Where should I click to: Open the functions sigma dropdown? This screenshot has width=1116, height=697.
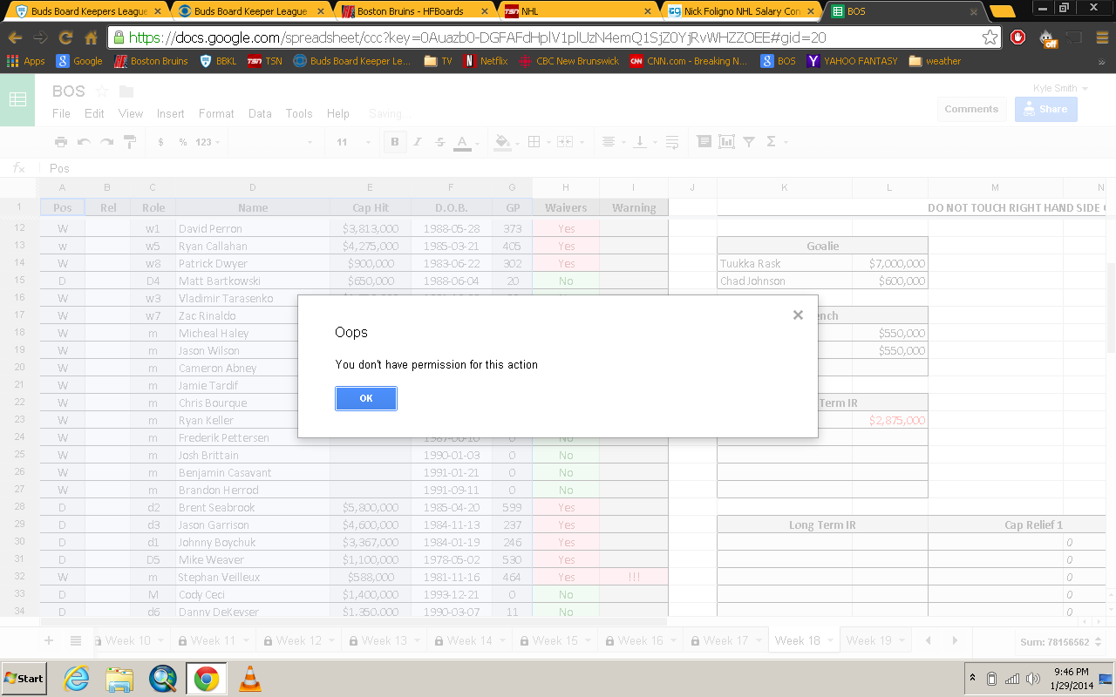775,142
